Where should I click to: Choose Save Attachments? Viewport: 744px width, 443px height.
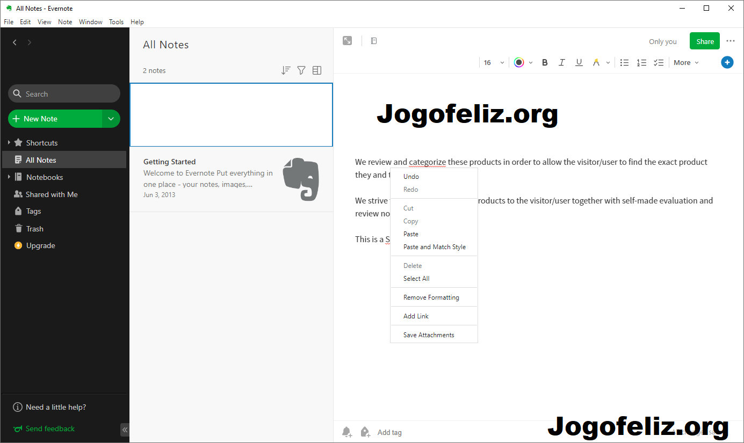[434, 335]
